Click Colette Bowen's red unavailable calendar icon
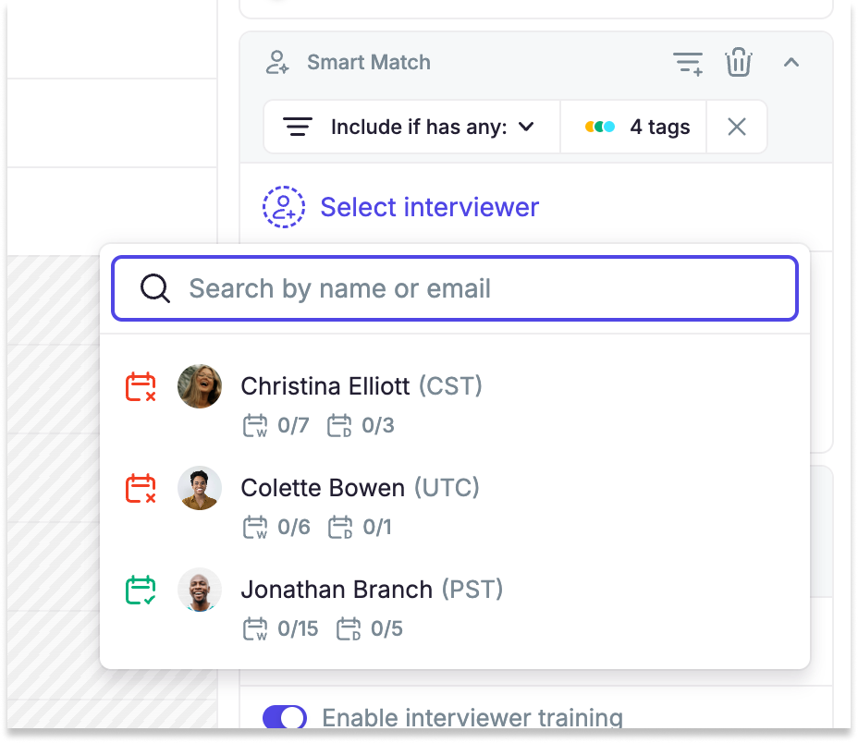858x743 pixels. click(141, 488)
